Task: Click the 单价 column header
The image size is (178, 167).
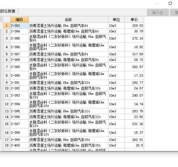Action: click(134, 20)
